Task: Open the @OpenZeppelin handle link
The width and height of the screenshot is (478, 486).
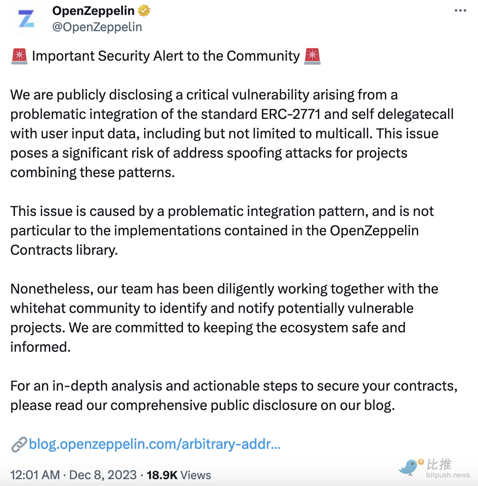Action: click(97, 27)
